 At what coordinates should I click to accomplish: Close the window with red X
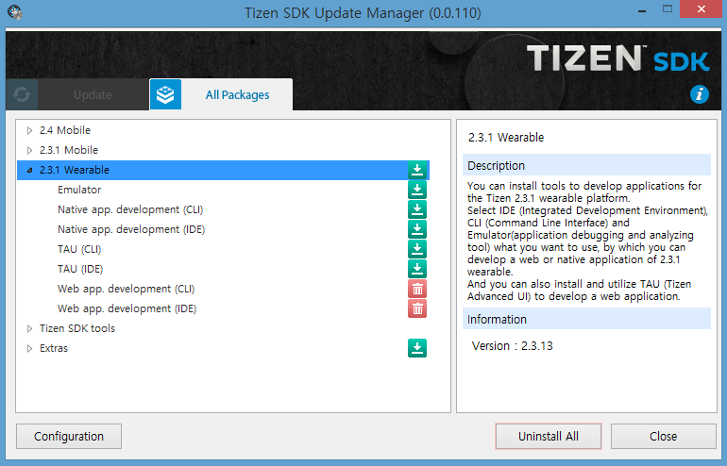point(701,9)
